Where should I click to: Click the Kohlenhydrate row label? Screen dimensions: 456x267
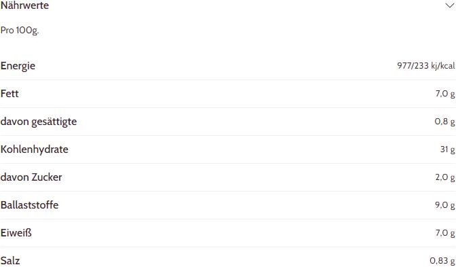[x=35, y=149]
